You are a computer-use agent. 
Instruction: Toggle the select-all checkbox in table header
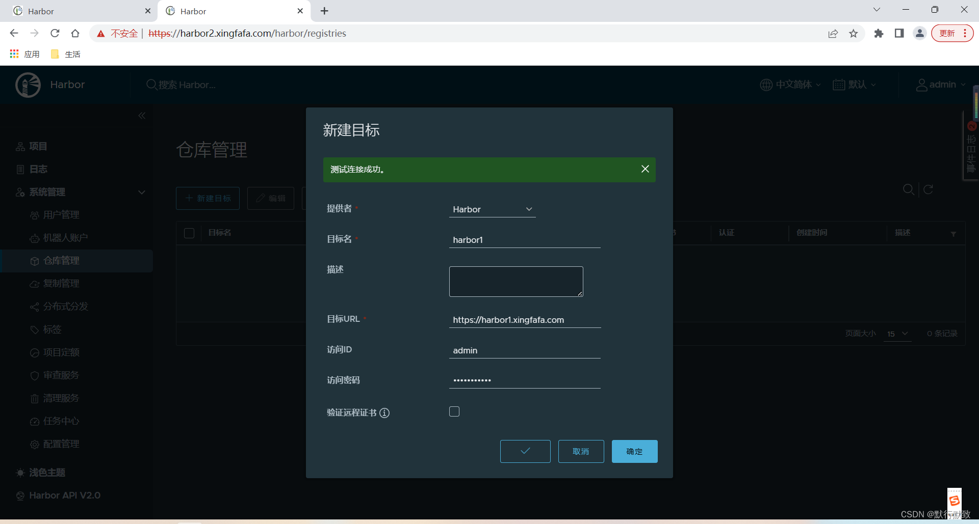pyautogui.click(x=189, y=233)
